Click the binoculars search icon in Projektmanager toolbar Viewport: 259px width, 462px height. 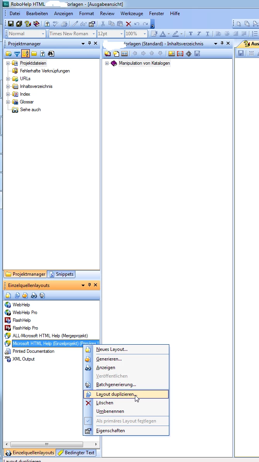(51, 53)
